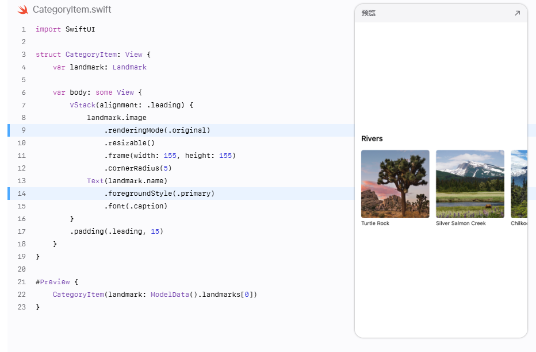Open the Turtle Rock thumbnail image
Screen dimensions: 536x352
395,184
